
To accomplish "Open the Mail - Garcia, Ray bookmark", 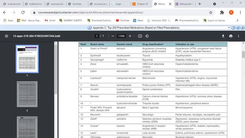I will (29, 20).
